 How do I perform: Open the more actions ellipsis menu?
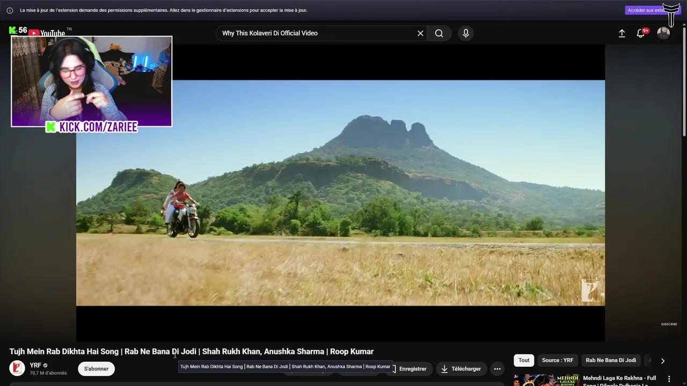497,369
